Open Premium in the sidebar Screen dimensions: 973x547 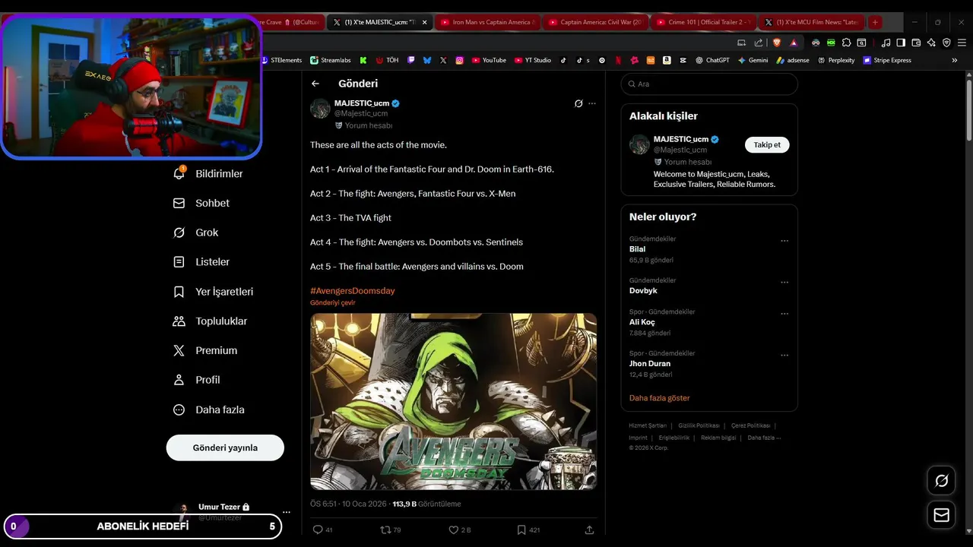tap(205, 350)
